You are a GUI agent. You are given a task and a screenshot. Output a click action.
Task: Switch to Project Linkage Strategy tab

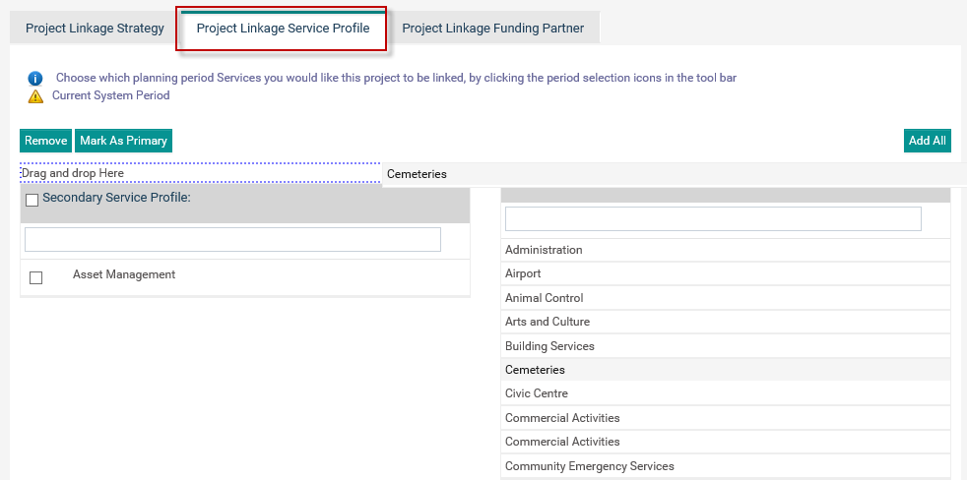95,28
